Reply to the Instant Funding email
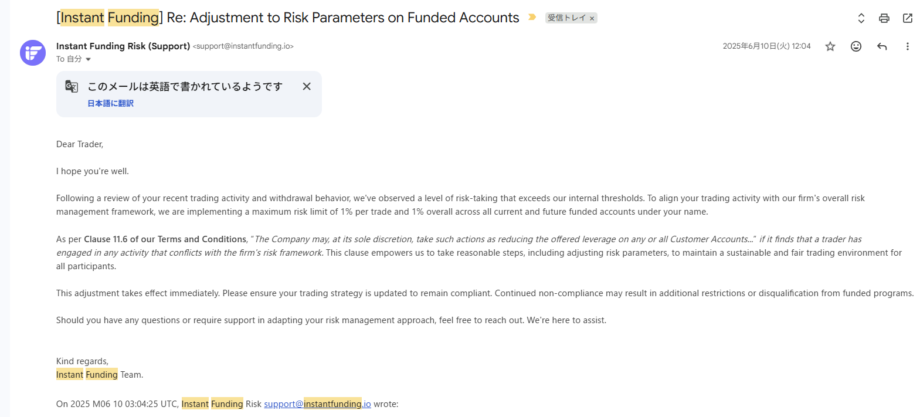920x417 pixels. coord(881,46)
